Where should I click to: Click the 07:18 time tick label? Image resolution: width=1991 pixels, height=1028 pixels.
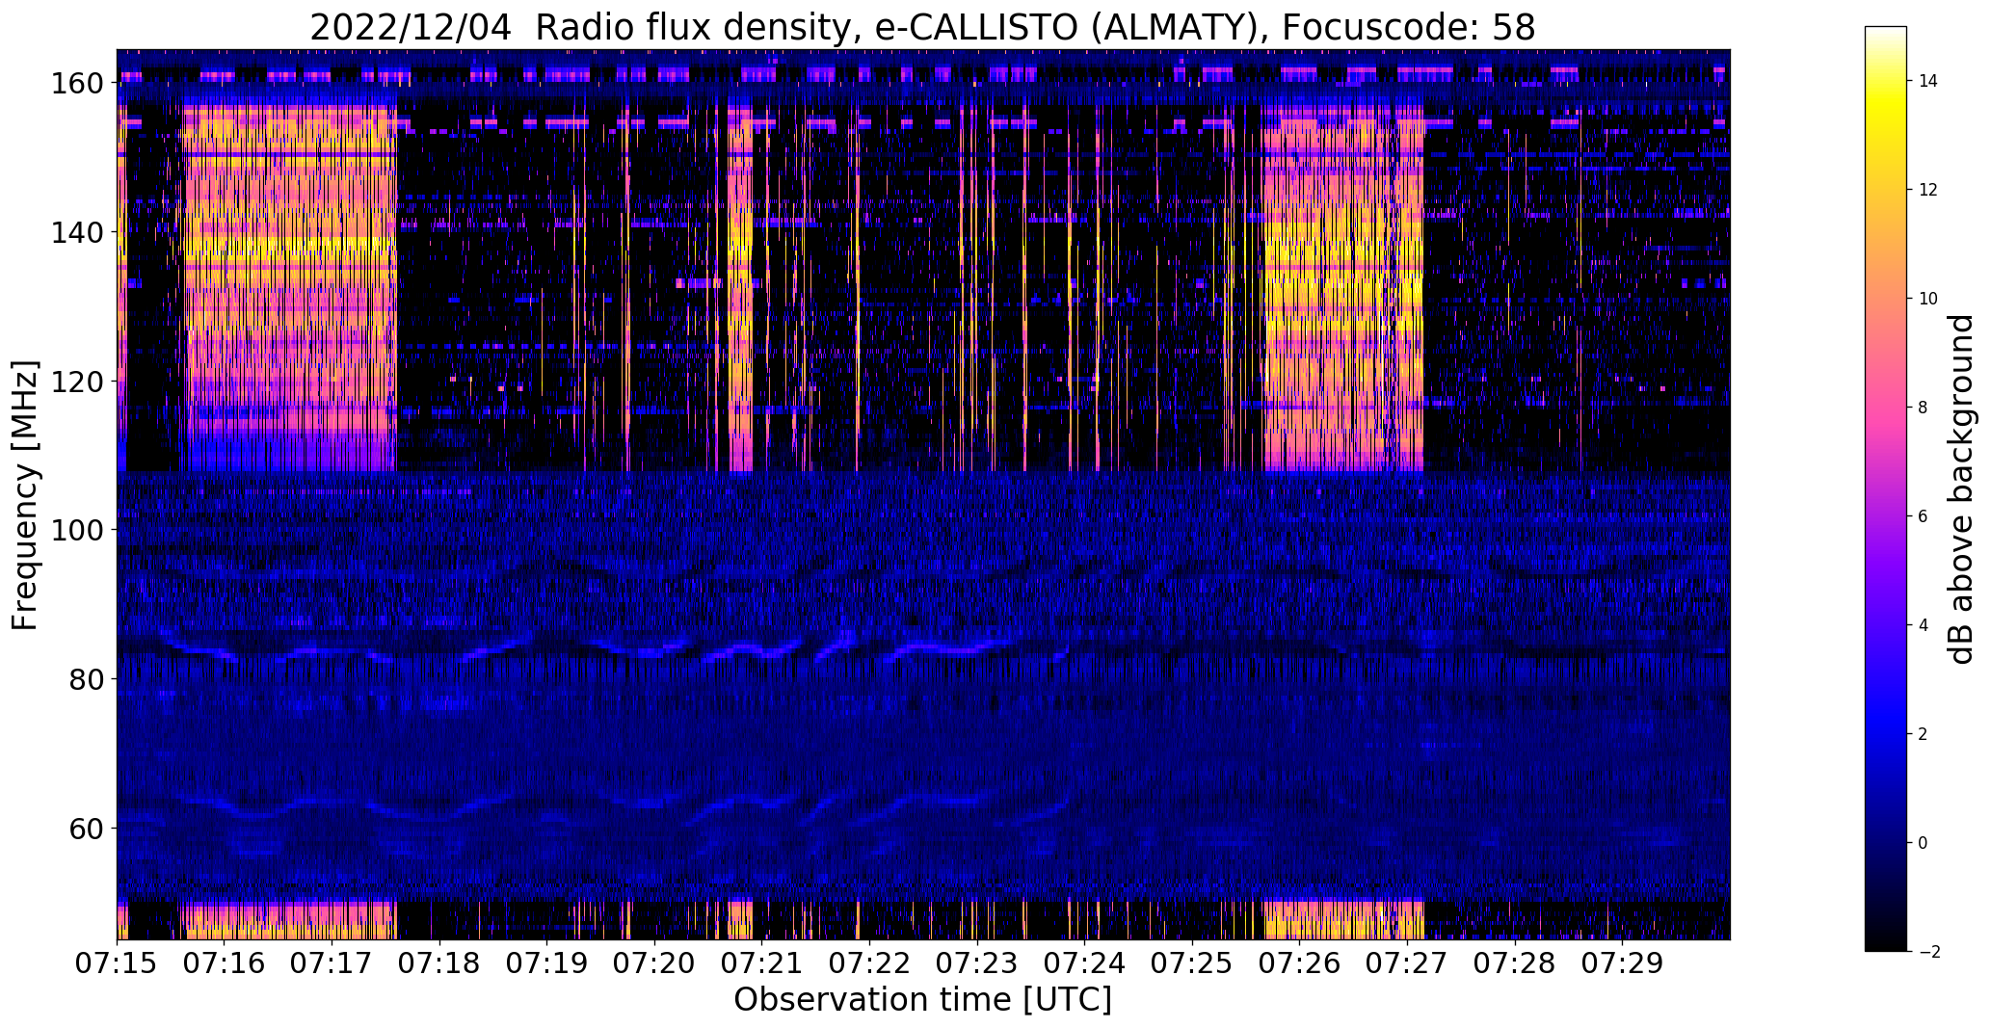point(439,962)
